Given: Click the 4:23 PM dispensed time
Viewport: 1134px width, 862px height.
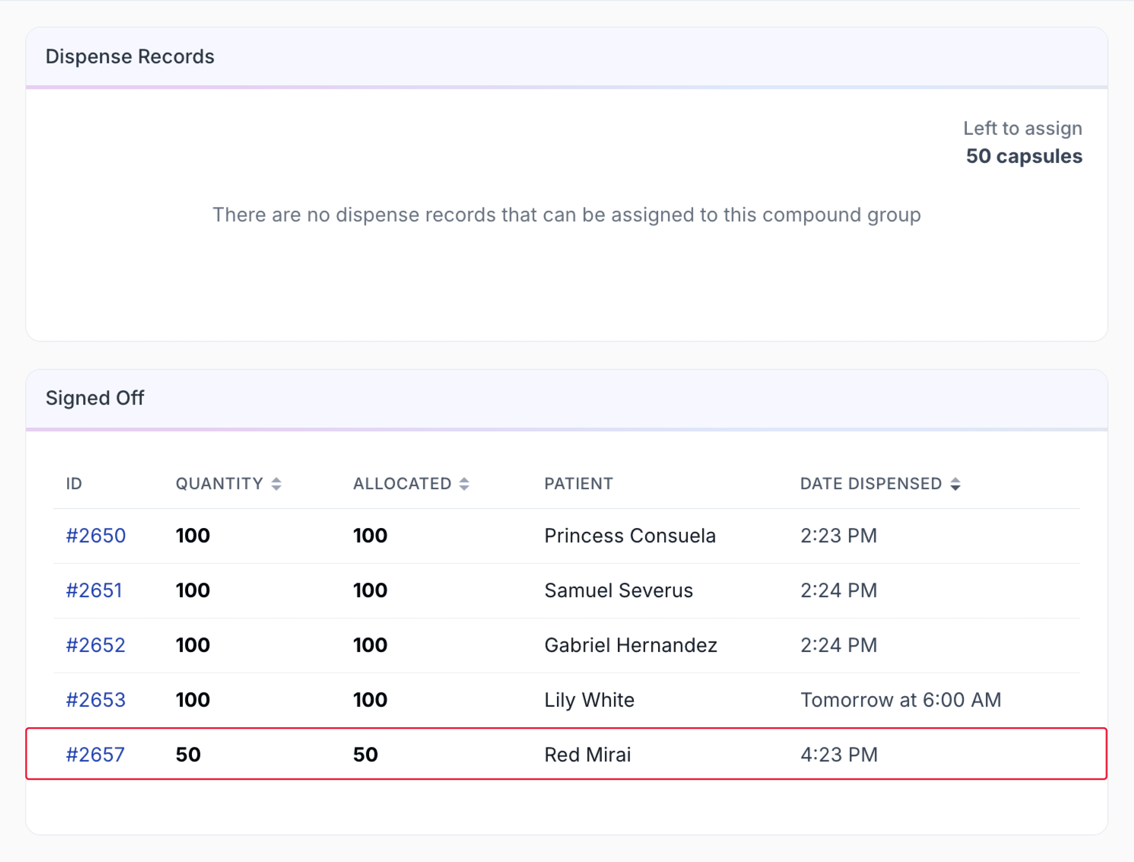Looking at the screenshot, I should point(839,755).
